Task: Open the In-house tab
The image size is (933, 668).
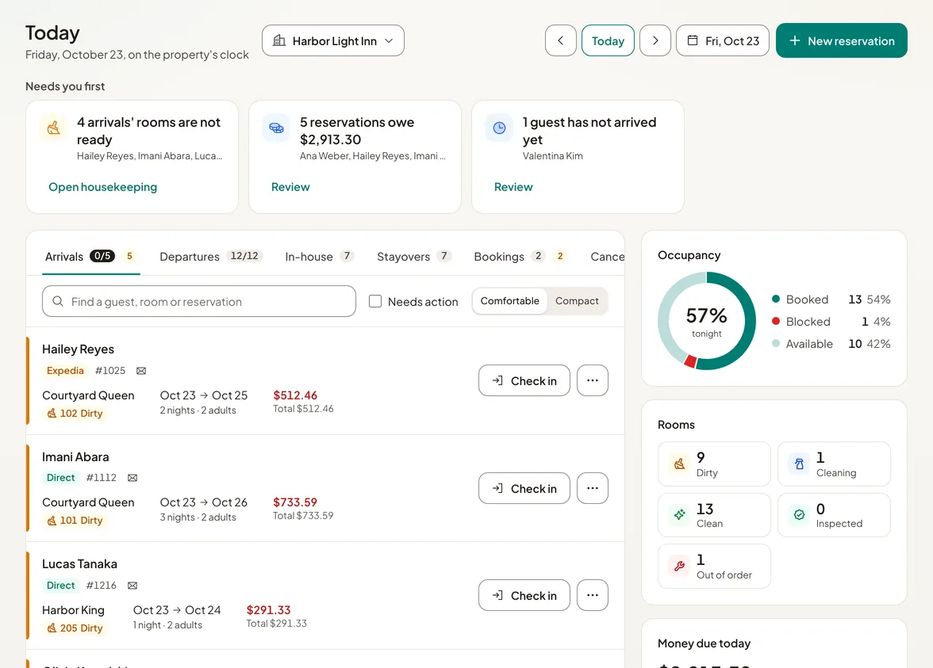Action: pyautogui.click(x=320, y=257)
